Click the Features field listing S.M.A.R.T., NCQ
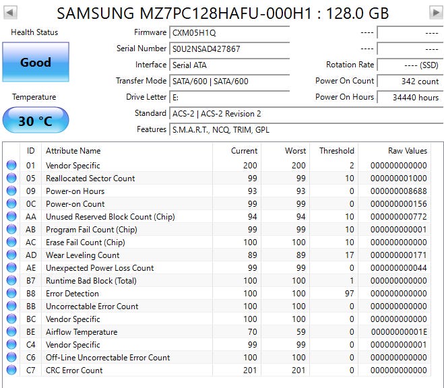Viewport: 444px width, 388px height. (x=306, y=129)
